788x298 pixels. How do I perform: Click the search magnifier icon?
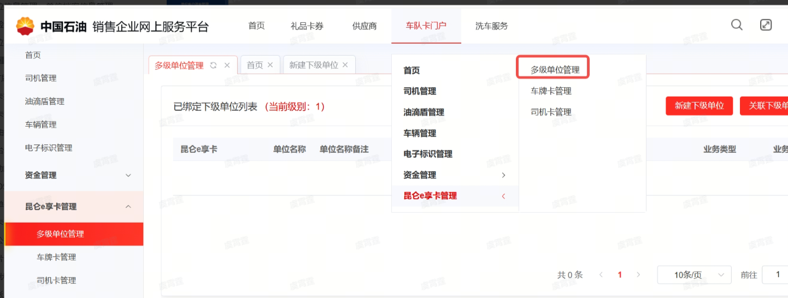tap(737, 25)
